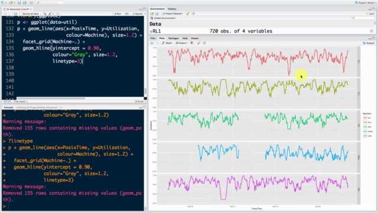The height and width of the screenshot is (213, 378).
Task: Click the RL2 legend color swatch
Action: tap(365, 122)
